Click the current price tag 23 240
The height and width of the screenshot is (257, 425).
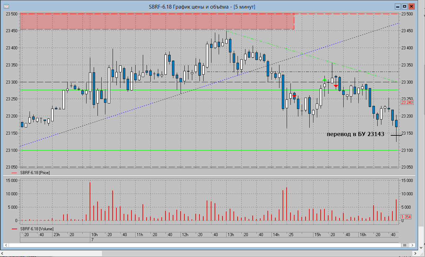pyautogui.click(x=407, y=102)
